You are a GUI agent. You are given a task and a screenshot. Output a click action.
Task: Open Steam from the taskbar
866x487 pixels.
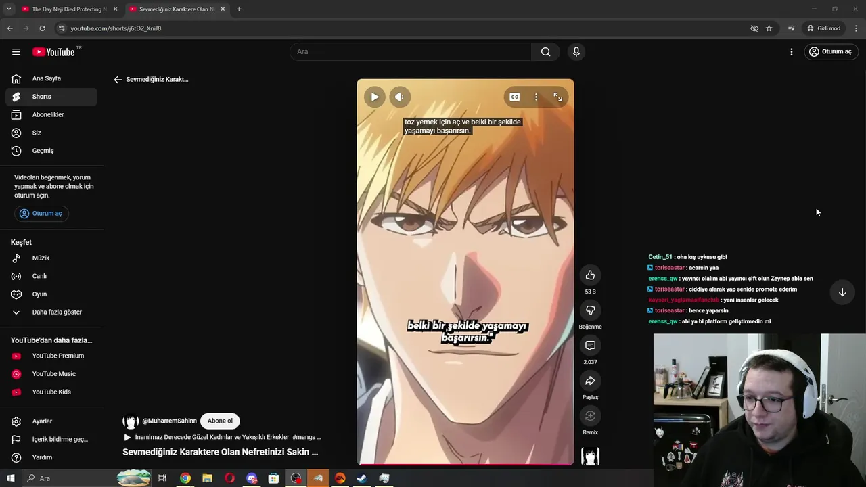click(362, 478)
